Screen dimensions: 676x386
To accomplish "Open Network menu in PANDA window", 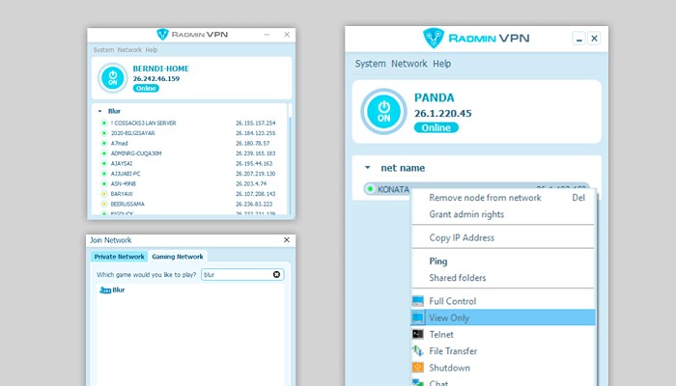I will tap(409, 64).
